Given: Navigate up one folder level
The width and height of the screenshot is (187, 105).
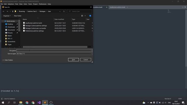Looking at the screenshot, I should coord(13,11).
